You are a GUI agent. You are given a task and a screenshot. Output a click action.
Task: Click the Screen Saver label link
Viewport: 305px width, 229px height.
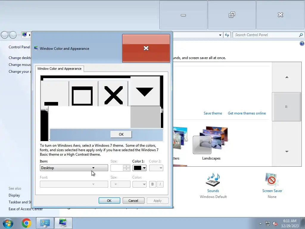pyautogui.click(x=272, y=191)
